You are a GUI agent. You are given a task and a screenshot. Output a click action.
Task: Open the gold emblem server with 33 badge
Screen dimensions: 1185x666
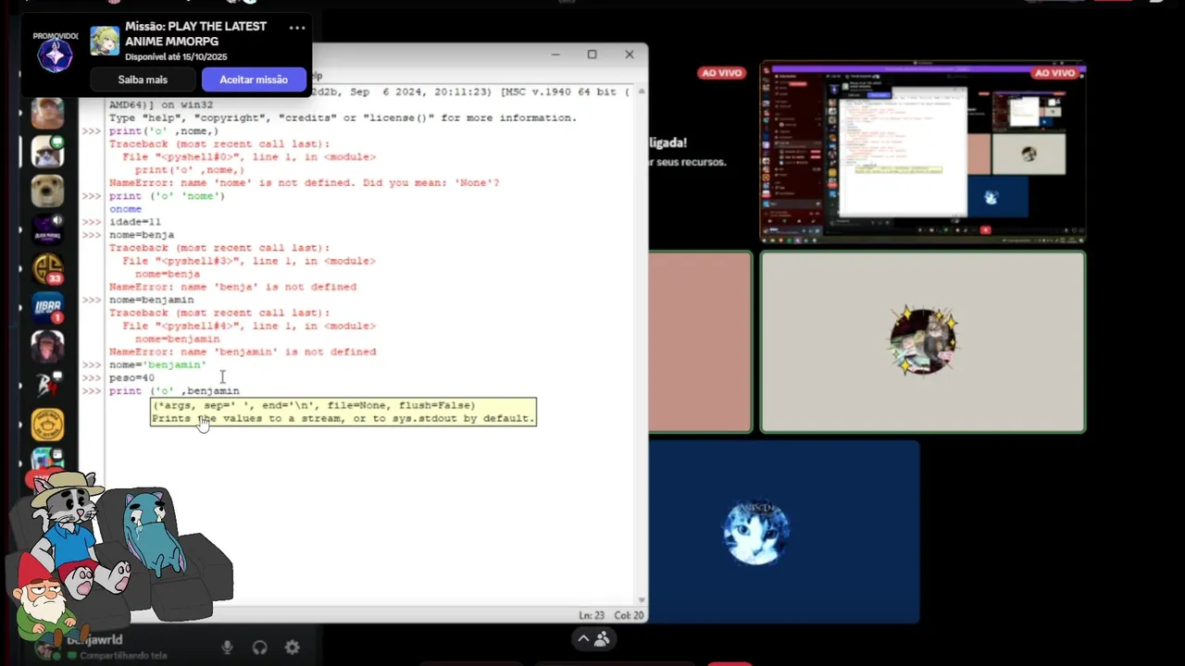click(x=48, y=268)
